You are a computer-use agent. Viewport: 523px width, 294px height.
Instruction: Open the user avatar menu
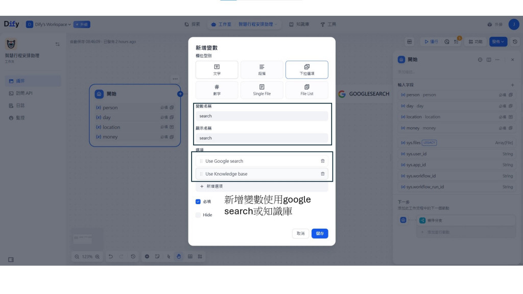(x=514, y=24)
